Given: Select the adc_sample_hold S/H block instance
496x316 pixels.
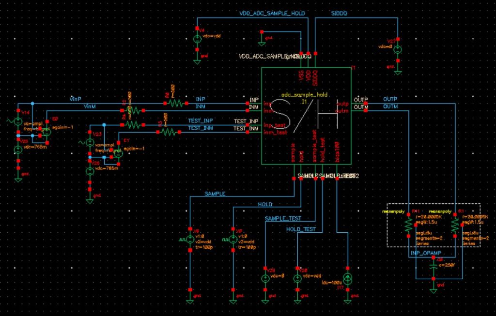Looking at the screenshot, I should 306,116.
